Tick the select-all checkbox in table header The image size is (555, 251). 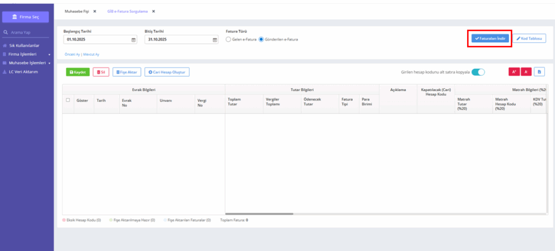click(68, 100)
